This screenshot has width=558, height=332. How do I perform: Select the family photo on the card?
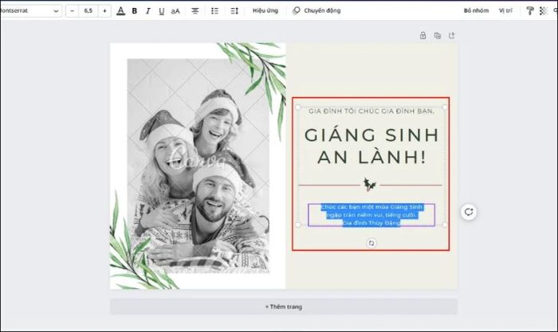tap(198, 166)
